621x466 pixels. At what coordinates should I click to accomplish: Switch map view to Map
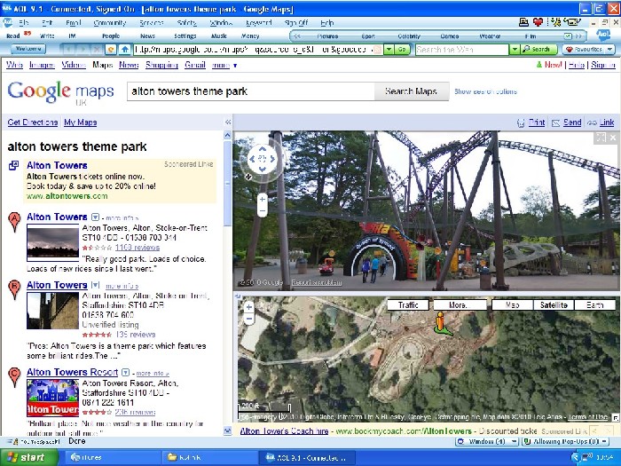click(512, 304)
